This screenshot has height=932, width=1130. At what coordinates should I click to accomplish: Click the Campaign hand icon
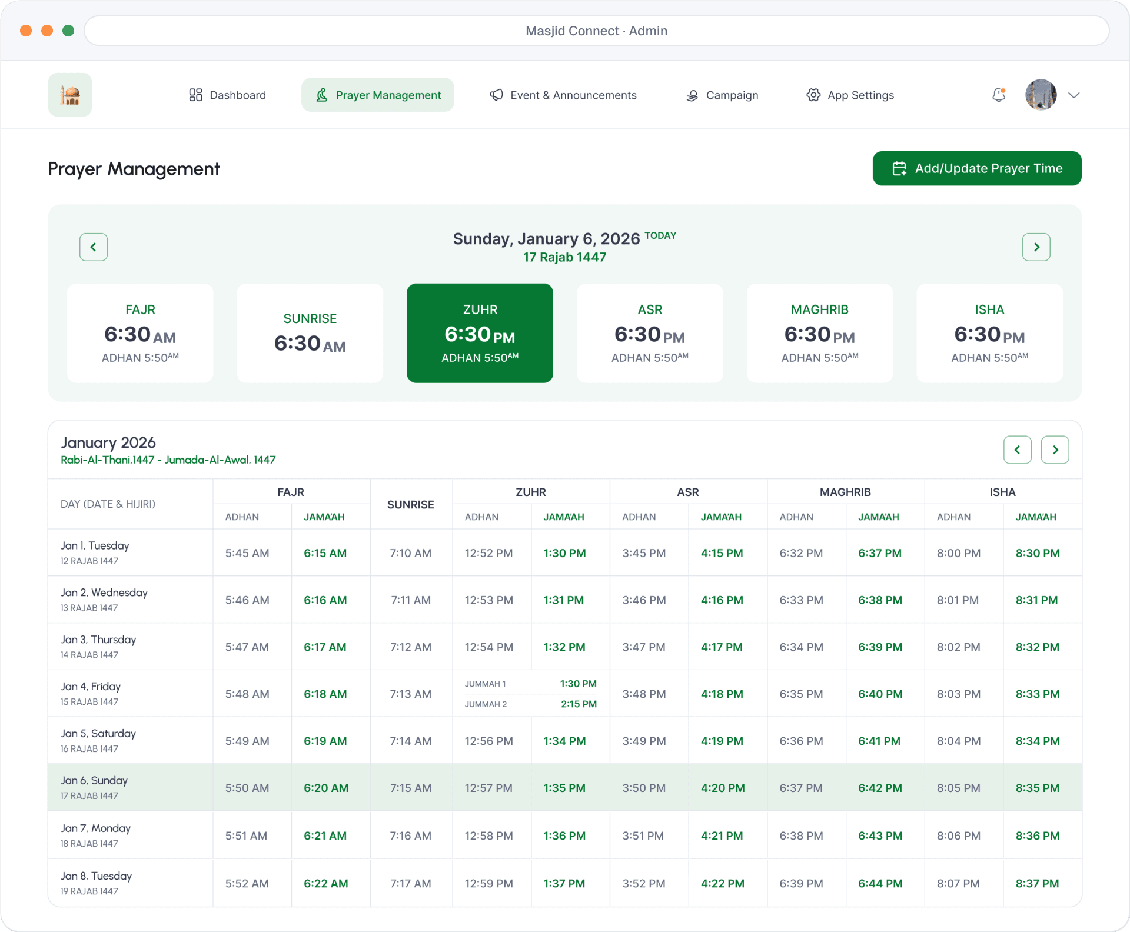pyautogui.click(x=692, y=95)
